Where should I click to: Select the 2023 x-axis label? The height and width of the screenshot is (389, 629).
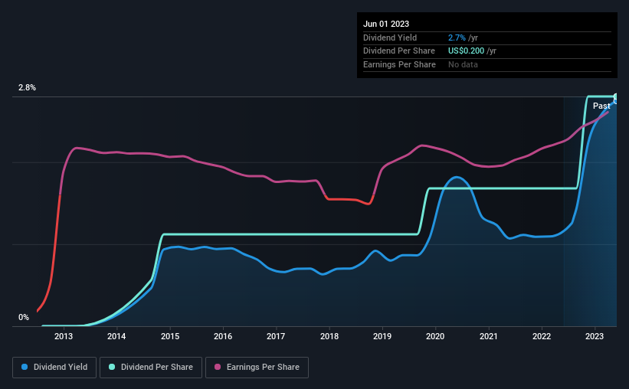click(x=595, y=336)
